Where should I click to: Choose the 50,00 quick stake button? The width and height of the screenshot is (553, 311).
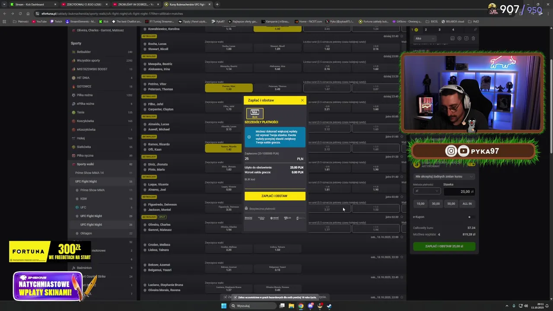coord(451,203)
